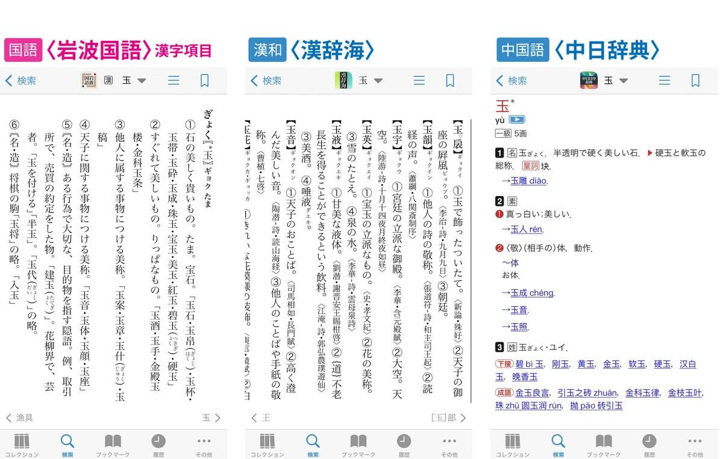
Task: Open the 刚玉 compound link
Action: (x=560, y=364)
